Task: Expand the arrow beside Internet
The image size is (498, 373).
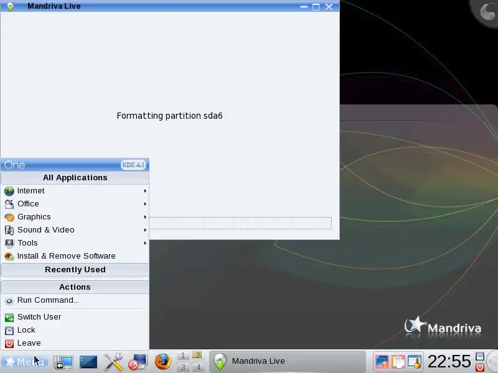Action: coord(145,191)
